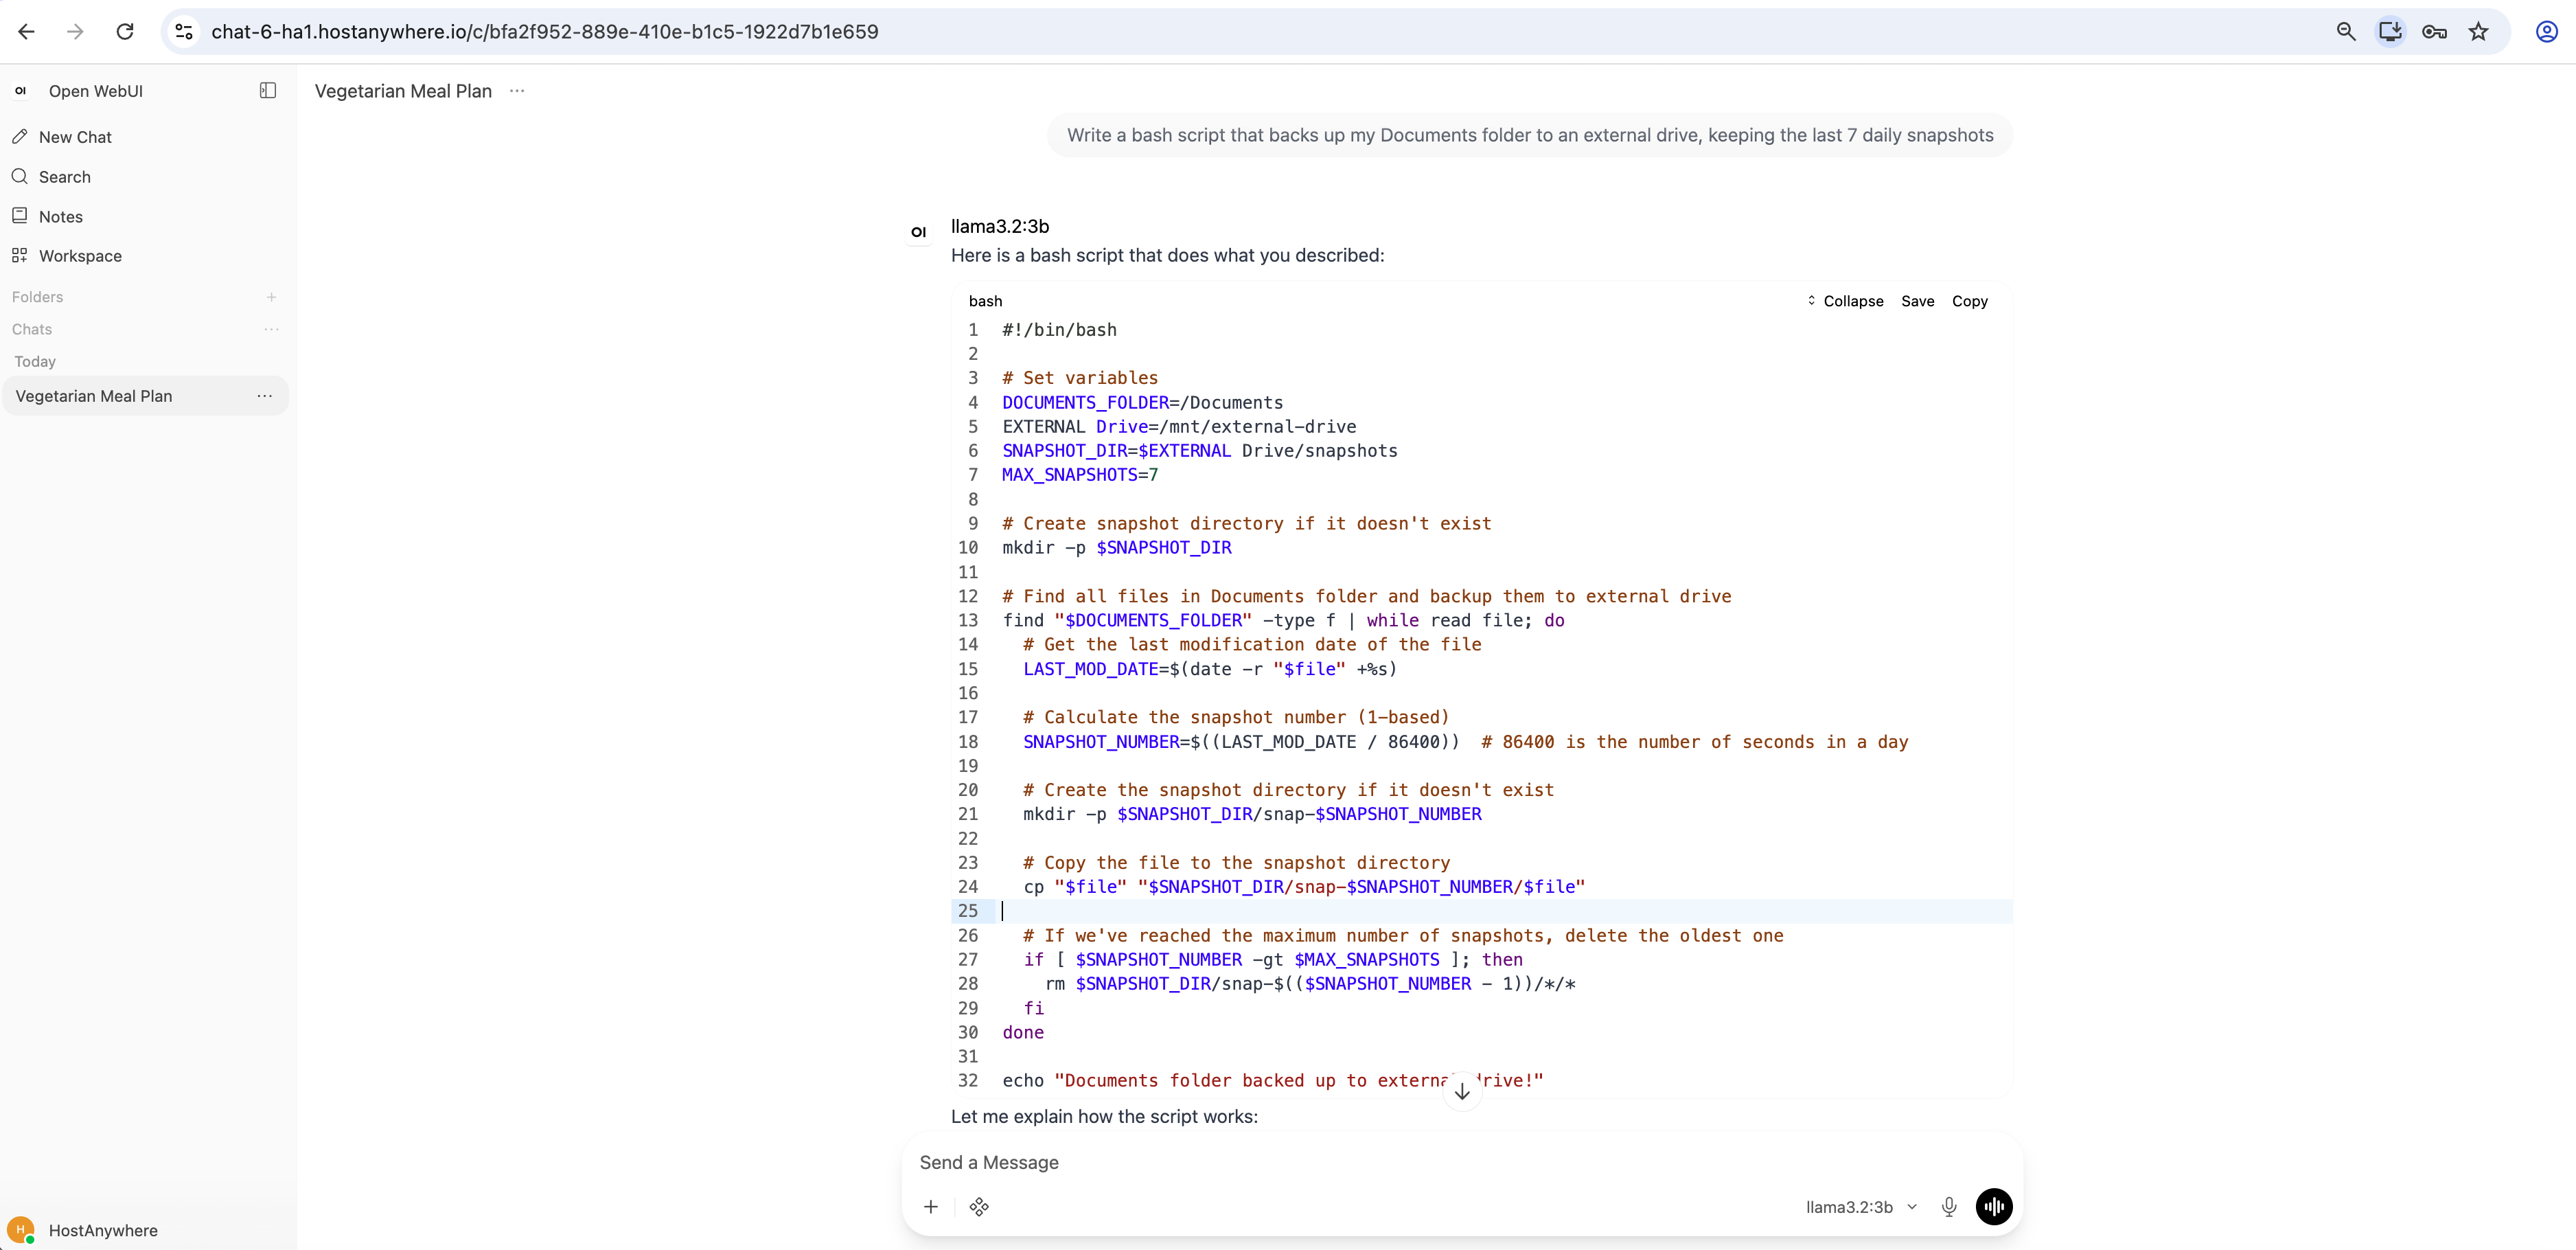
Task: Jump to bottom with down arrow button
Action: click(1462, 1091)
